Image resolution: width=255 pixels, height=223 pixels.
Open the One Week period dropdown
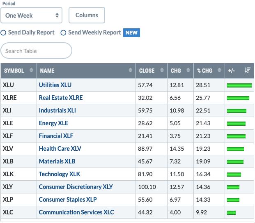pos(31,15)
